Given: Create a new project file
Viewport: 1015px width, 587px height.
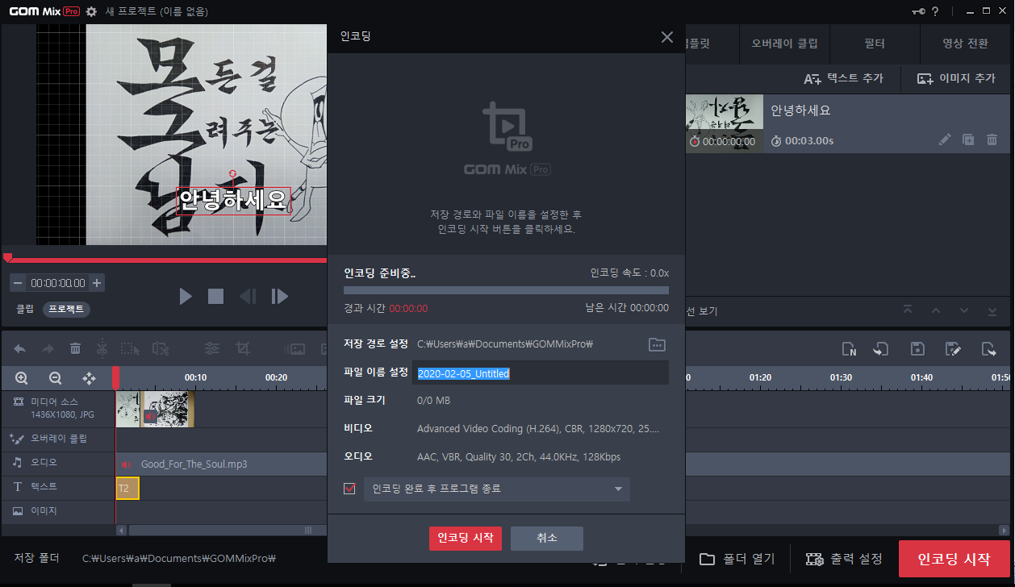Looking at the screenshot, I should point(849,349).
